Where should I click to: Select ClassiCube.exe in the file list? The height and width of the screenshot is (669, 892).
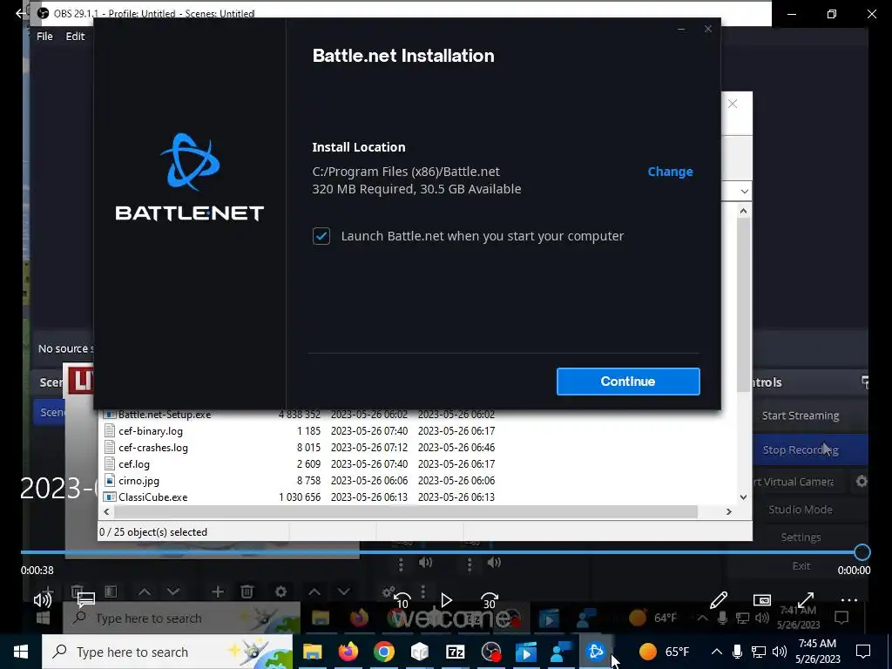coord(153,497)
